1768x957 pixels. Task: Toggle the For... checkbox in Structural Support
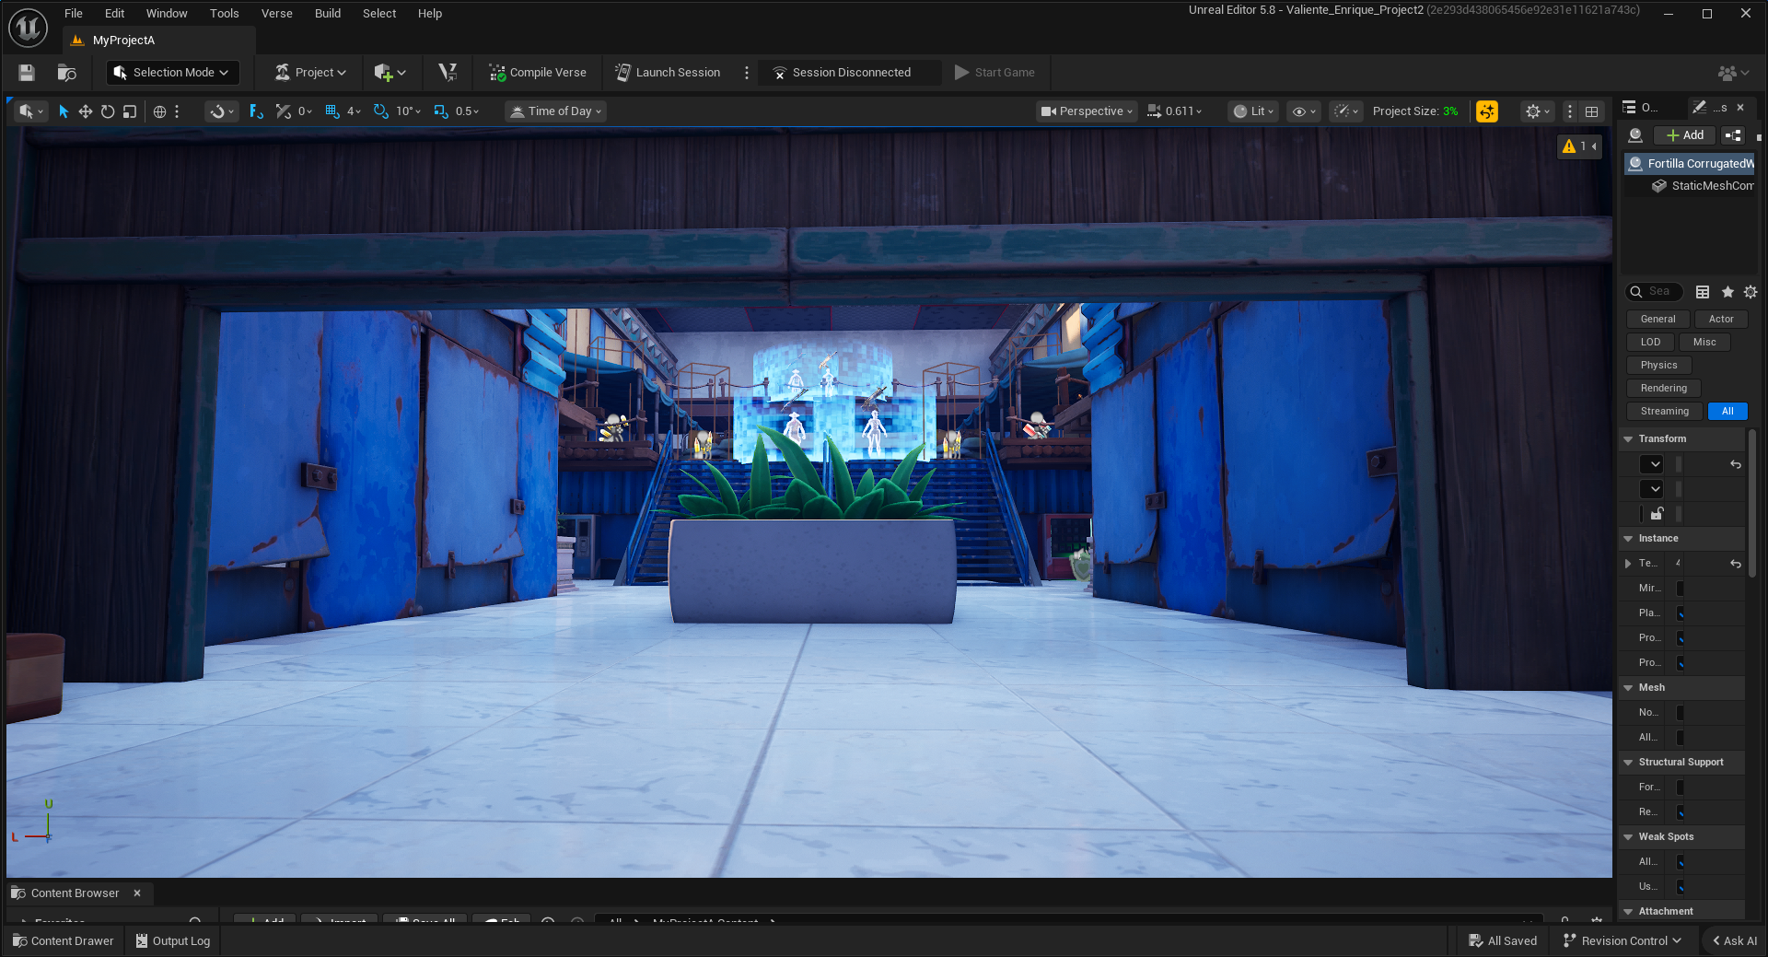[1681, 788]
